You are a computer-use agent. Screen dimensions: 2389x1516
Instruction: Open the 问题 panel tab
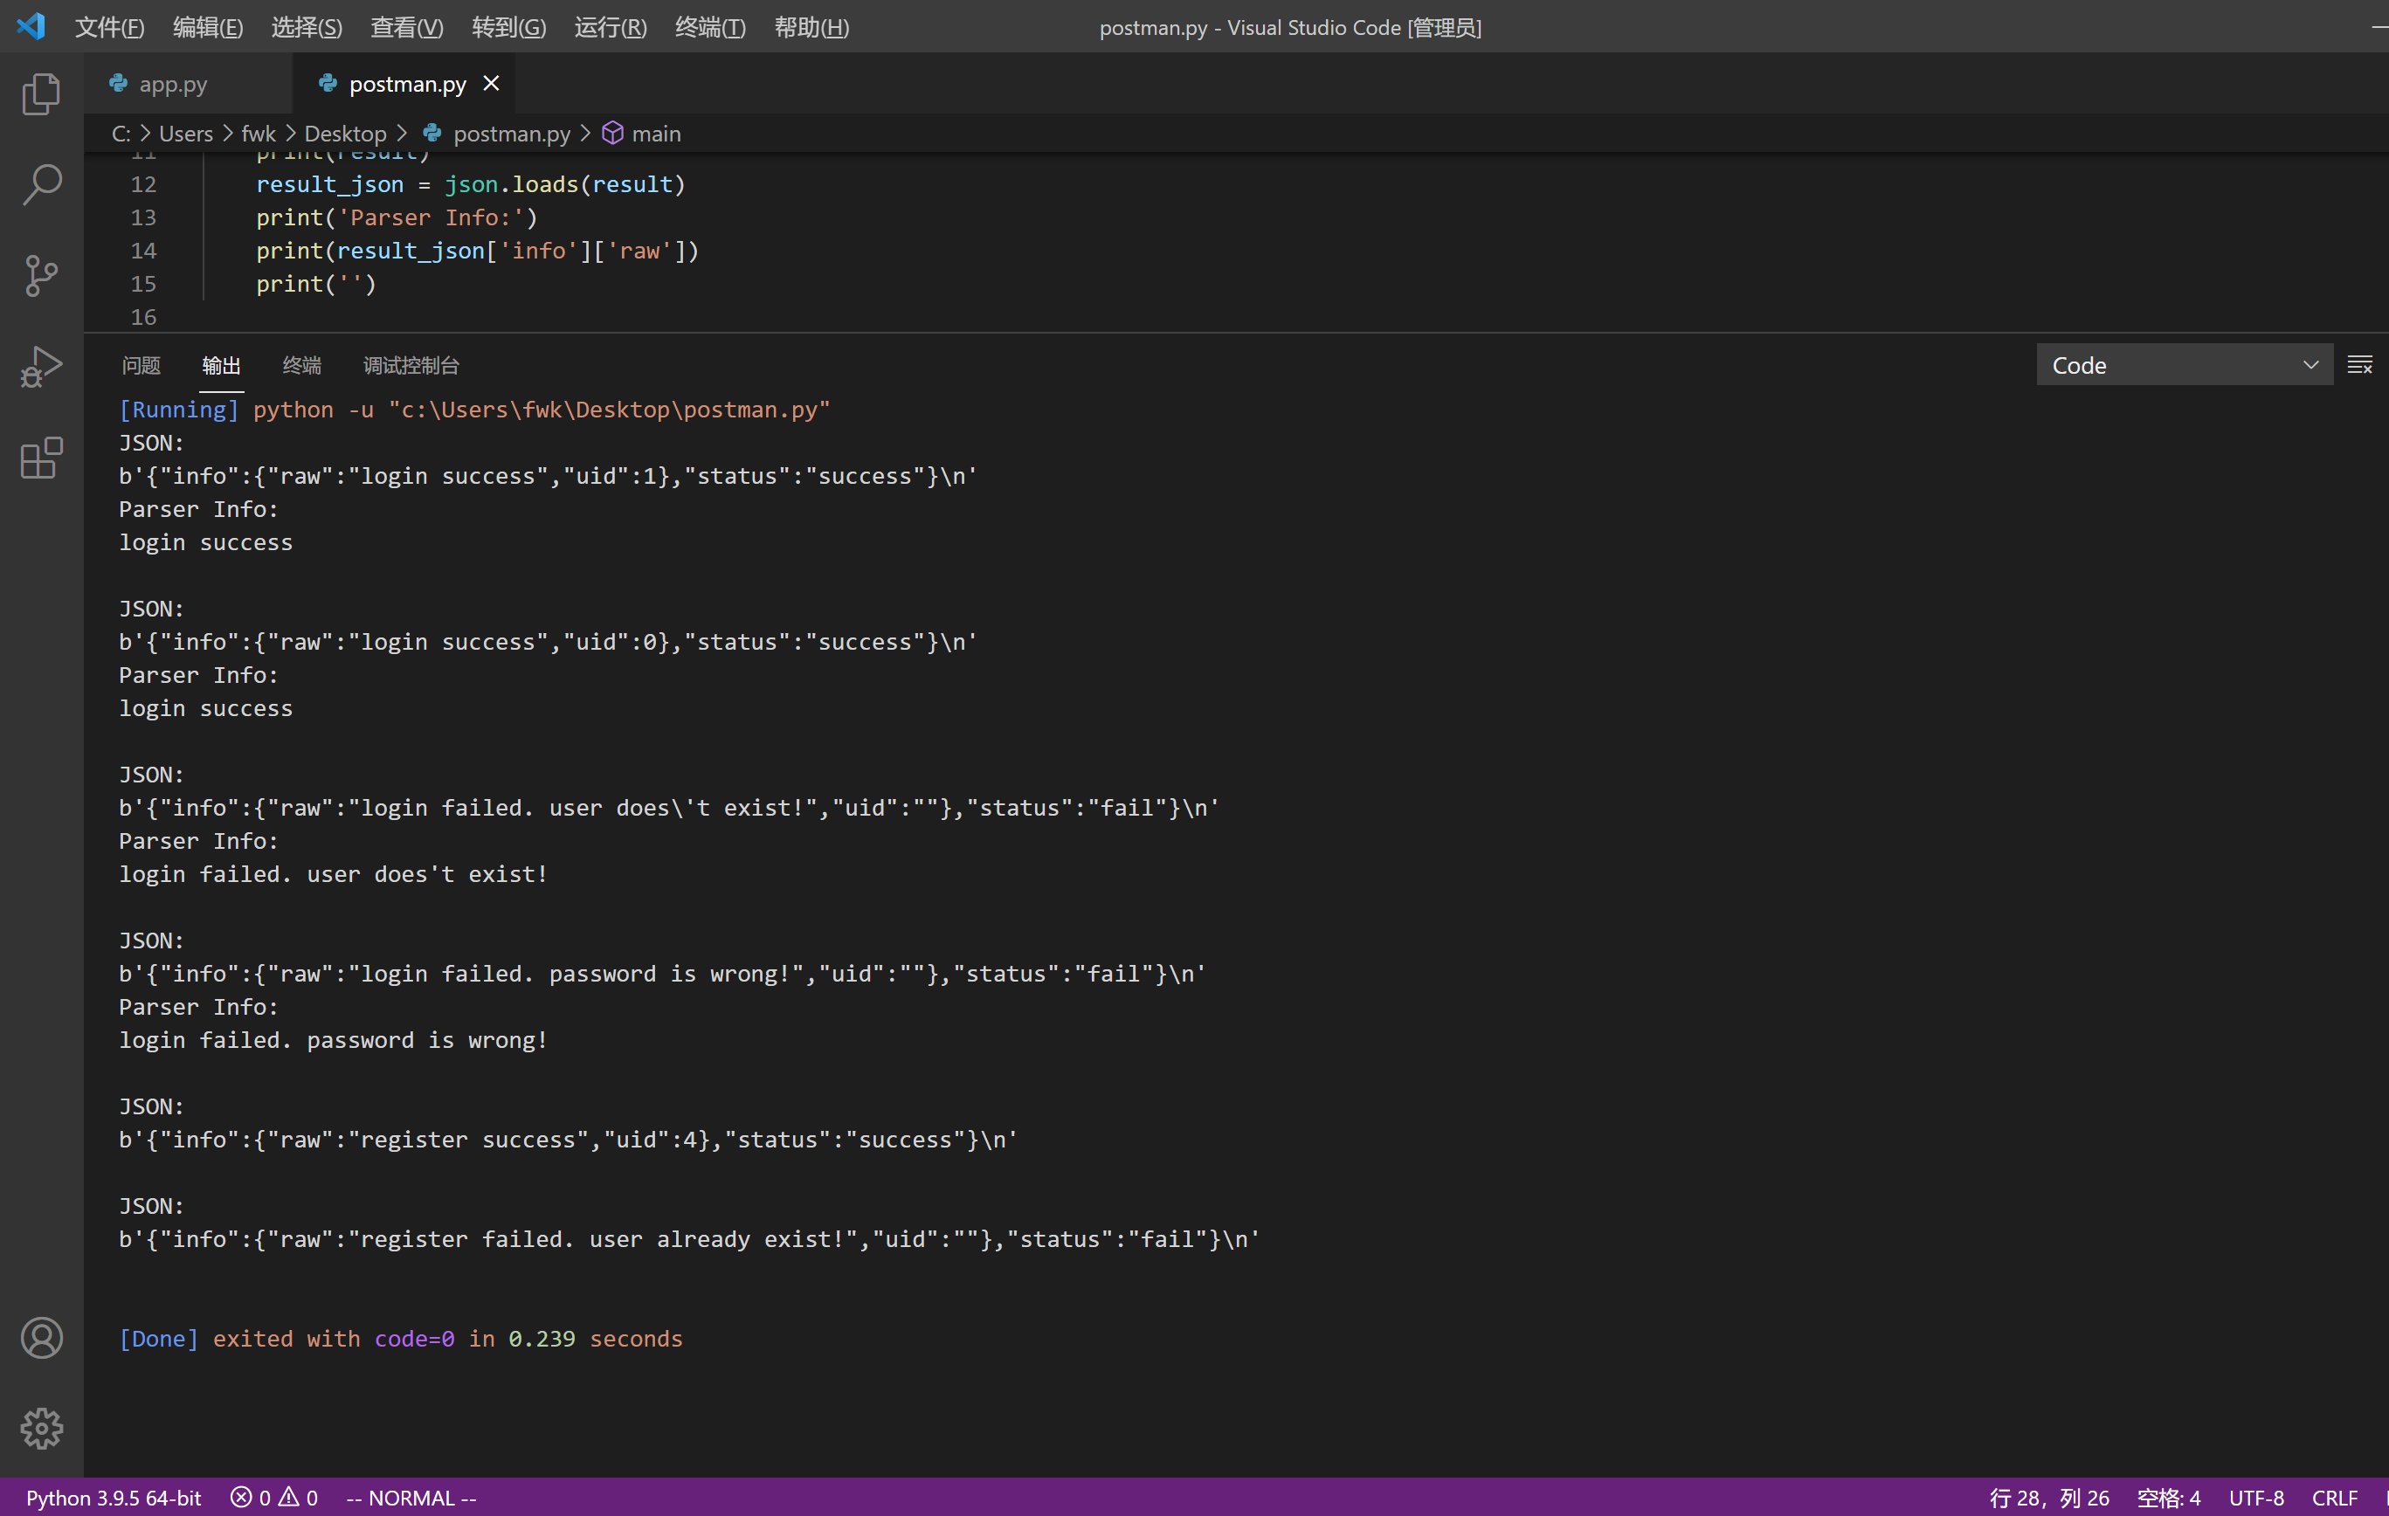pyautogui.click(x=141, y=365)
